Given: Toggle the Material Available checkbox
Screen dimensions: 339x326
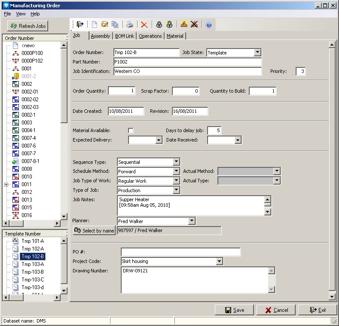Looking at the screenshot, I should 131,130.
